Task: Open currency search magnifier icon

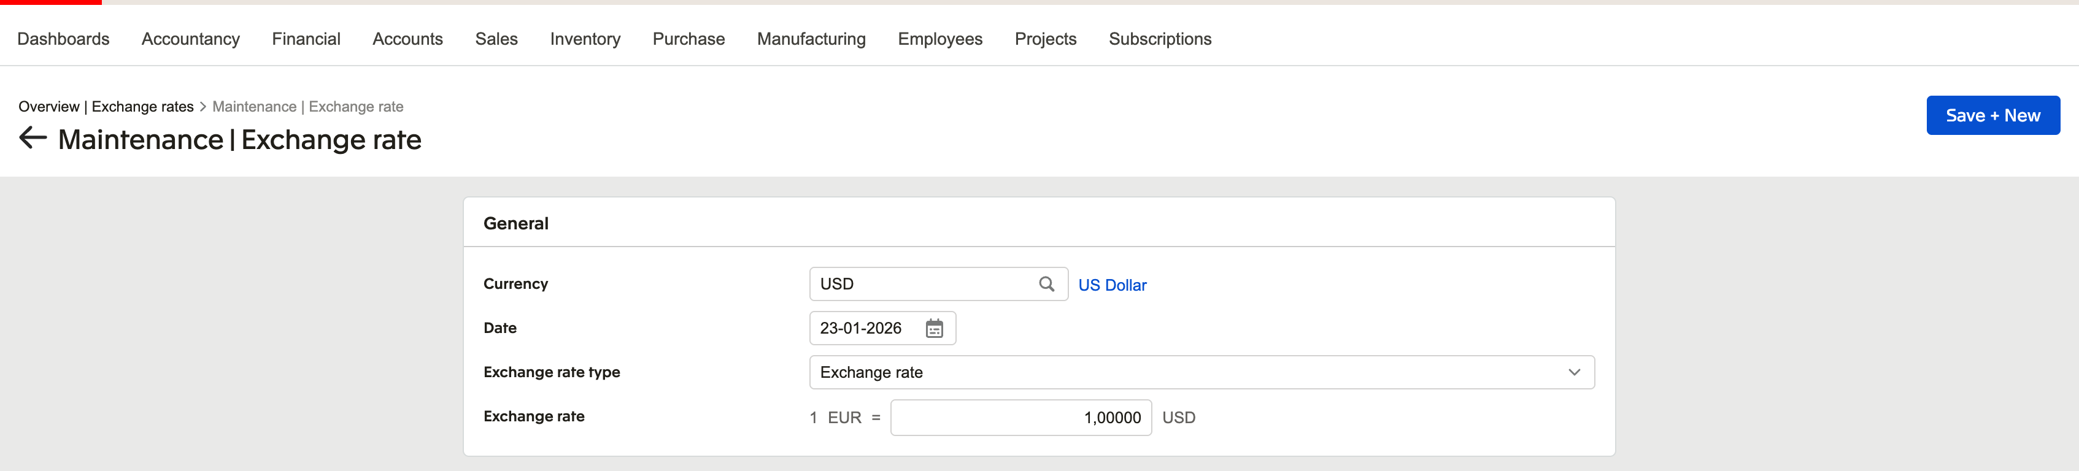Action: [x=1046, y=284]
